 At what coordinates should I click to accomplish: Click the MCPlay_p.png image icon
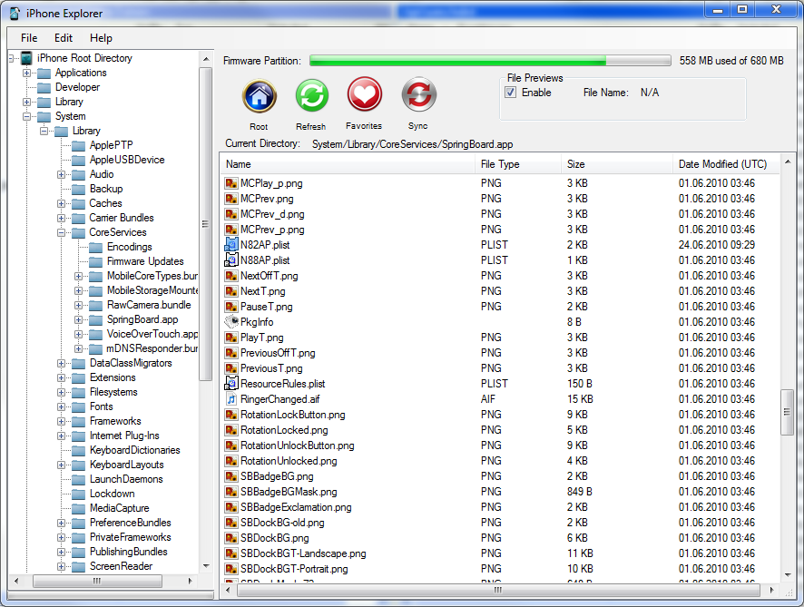click(231, 183)
